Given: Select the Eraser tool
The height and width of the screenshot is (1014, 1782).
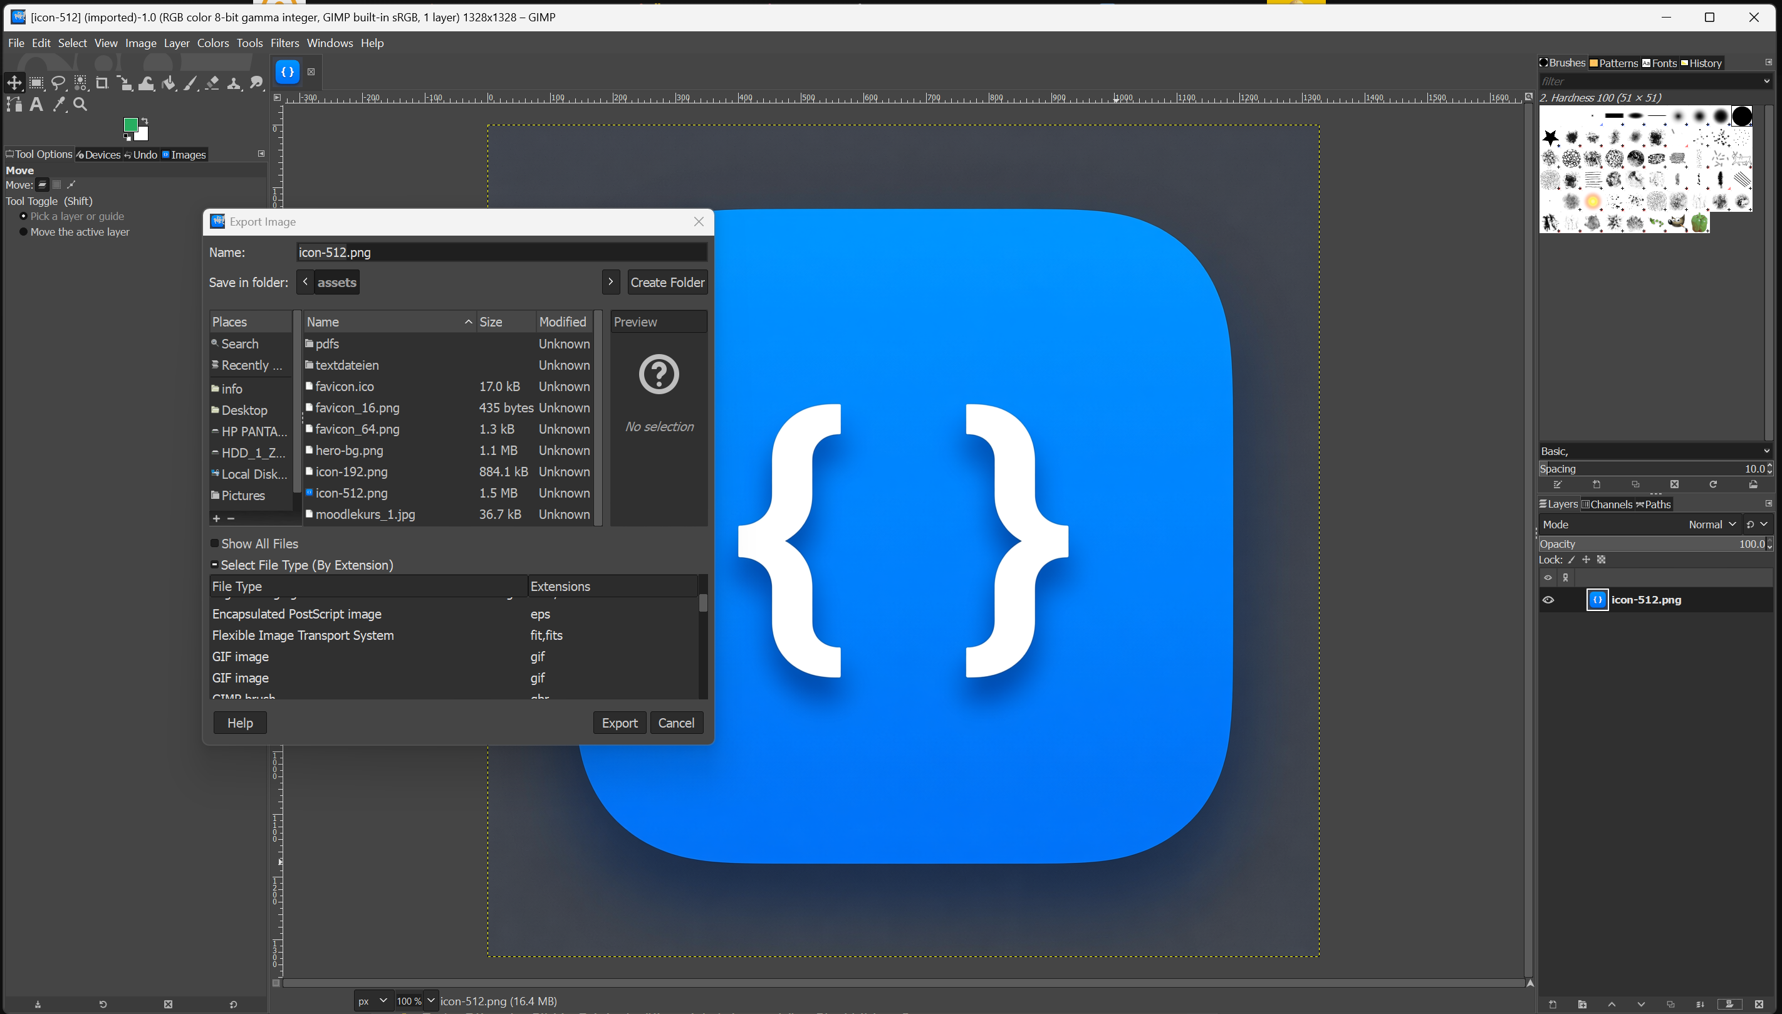Looking at the screenshot, I should pos(212,83).
